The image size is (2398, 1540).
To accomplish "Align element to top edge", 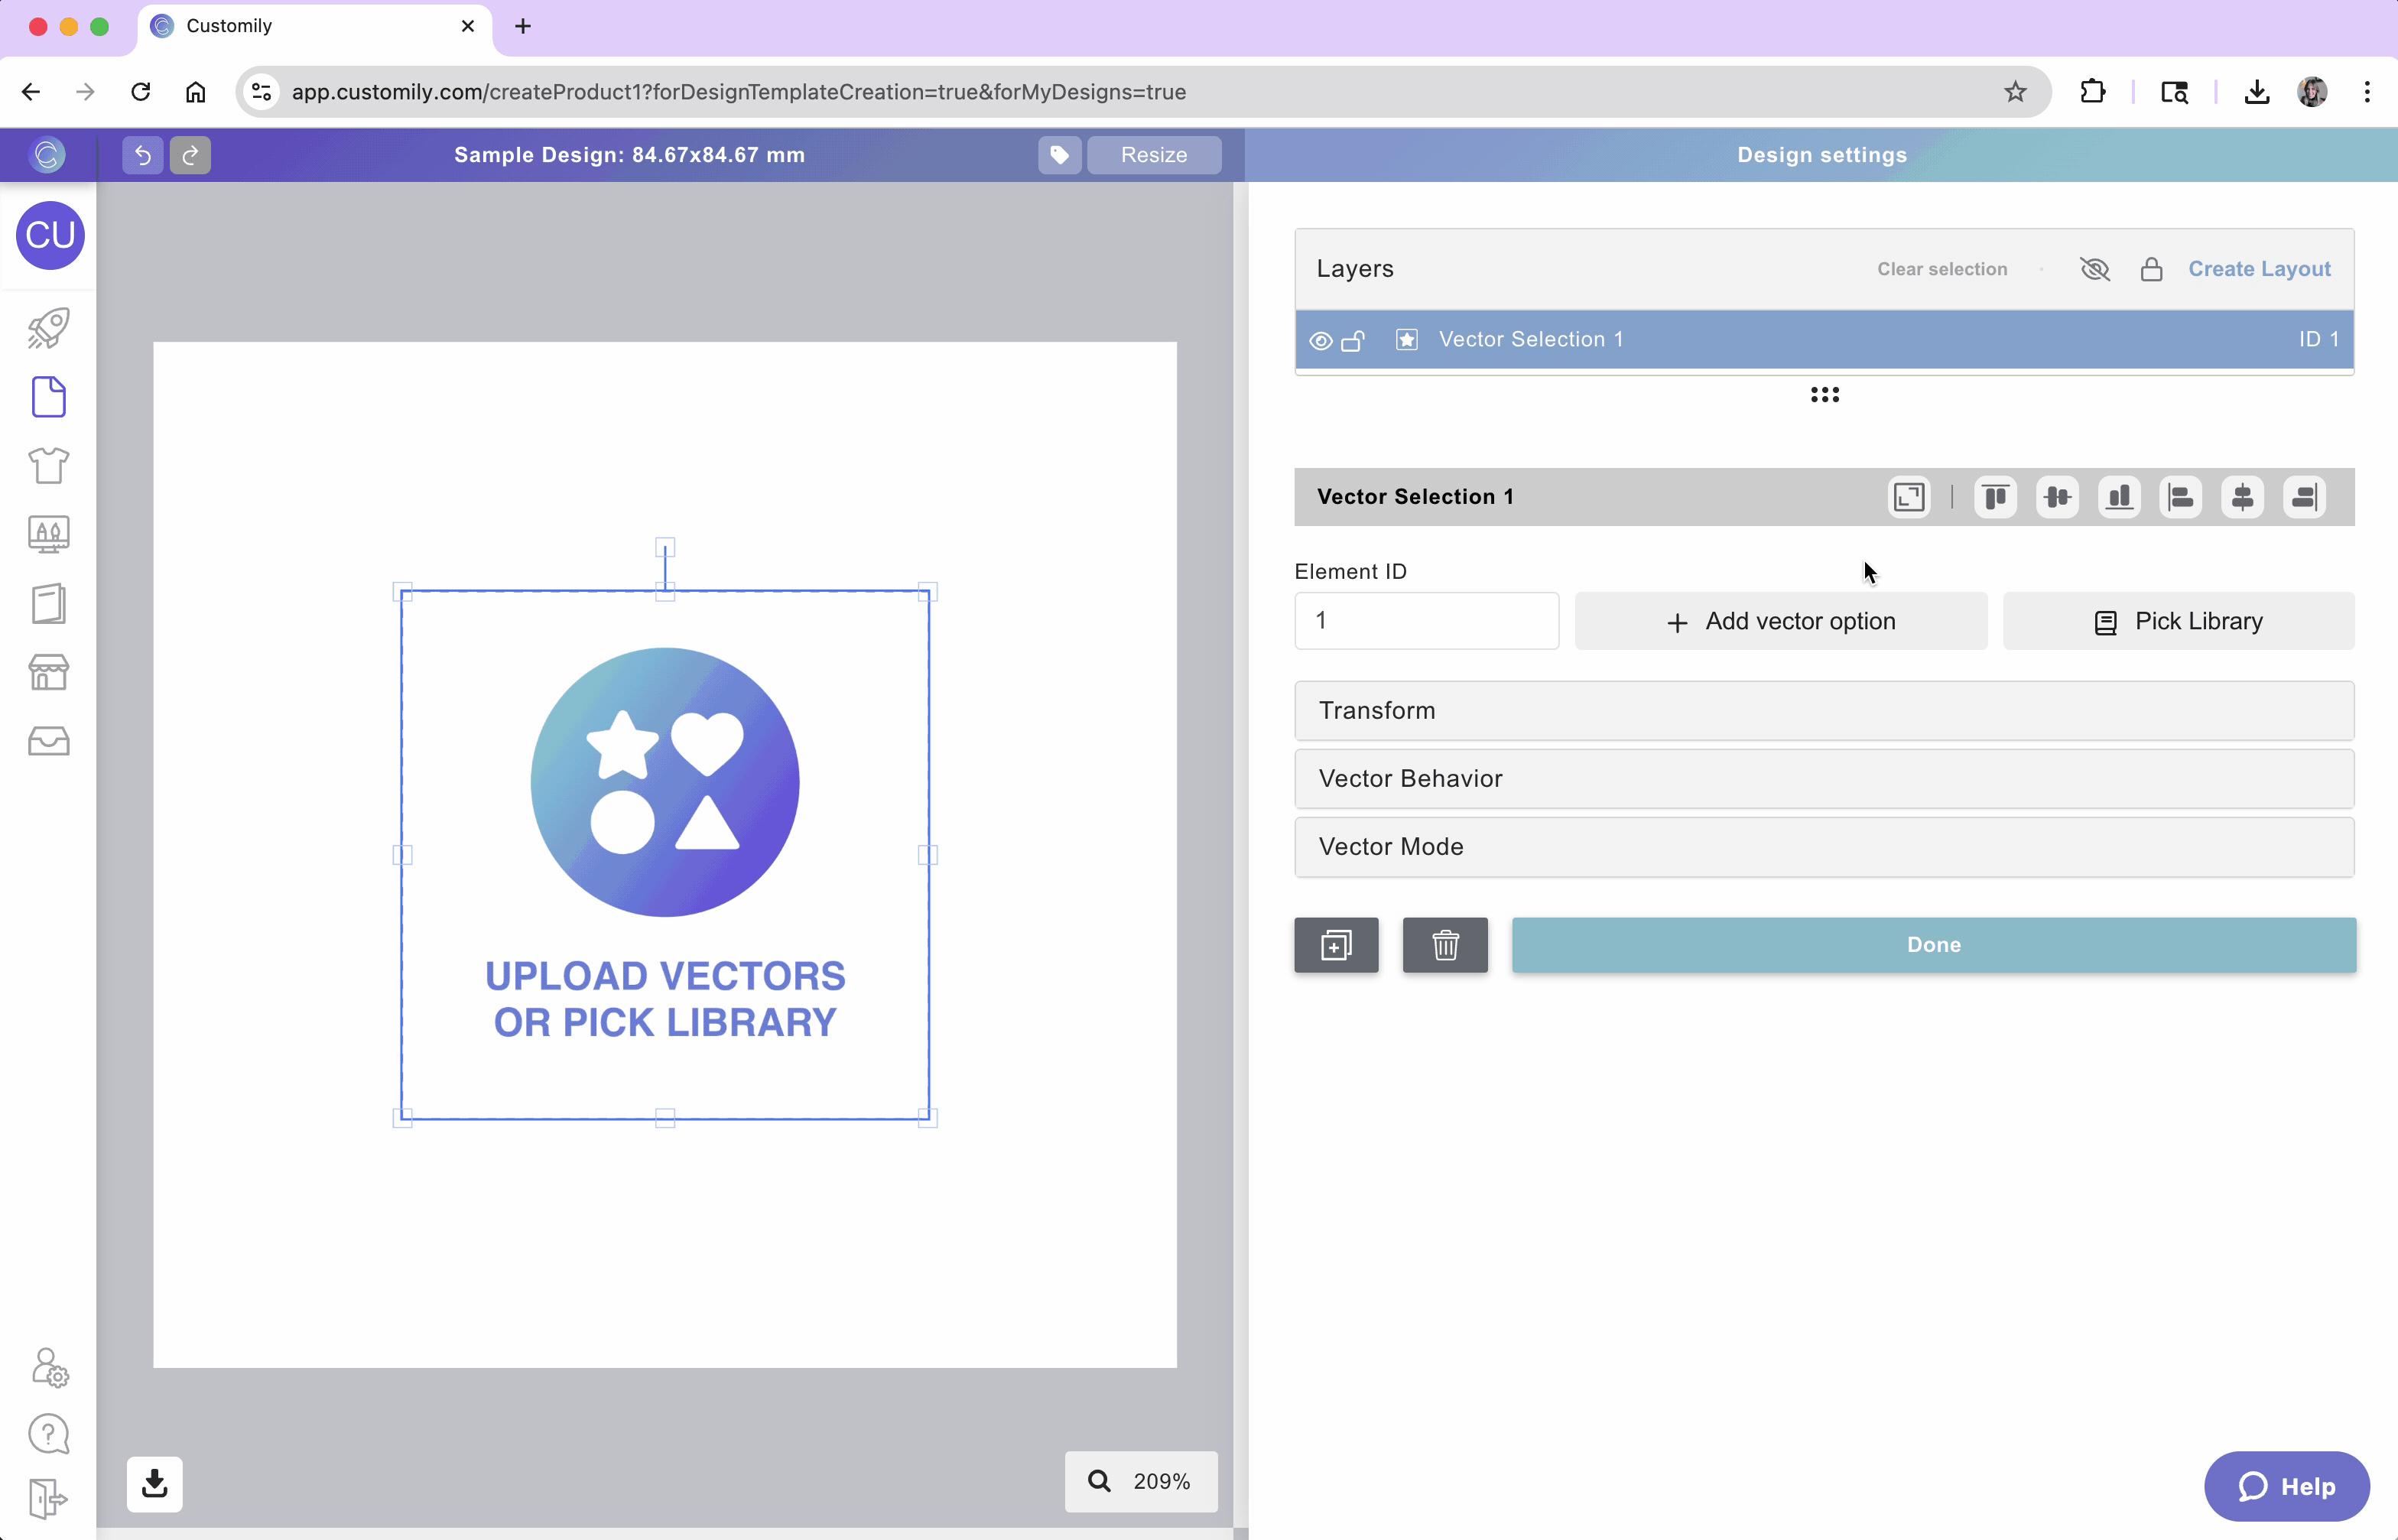I will tap(1995, 497).
